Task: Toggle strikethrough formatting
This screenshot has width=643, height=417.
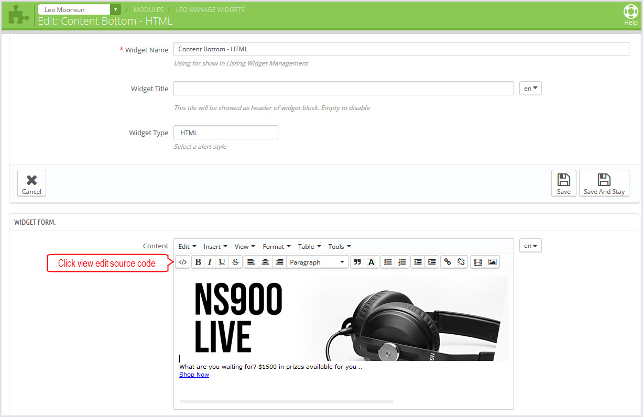Action: point(236,262)
